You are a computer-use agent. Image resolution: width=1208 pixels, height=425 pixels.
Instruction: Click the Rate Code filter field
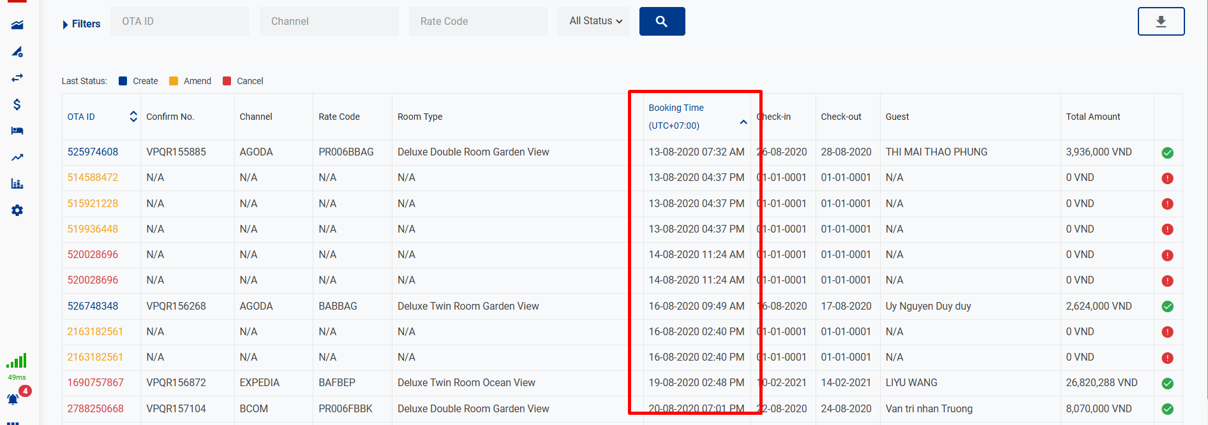478,22
